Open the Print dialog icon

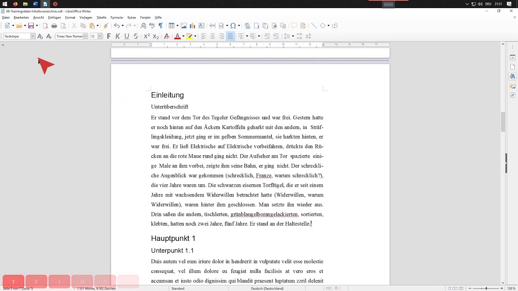[54, 26]
